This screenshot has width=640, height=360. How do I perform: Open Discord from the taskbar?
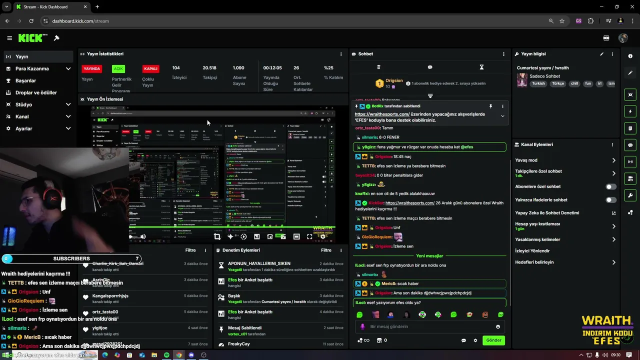pyautogui.click(x=191, y=355)
